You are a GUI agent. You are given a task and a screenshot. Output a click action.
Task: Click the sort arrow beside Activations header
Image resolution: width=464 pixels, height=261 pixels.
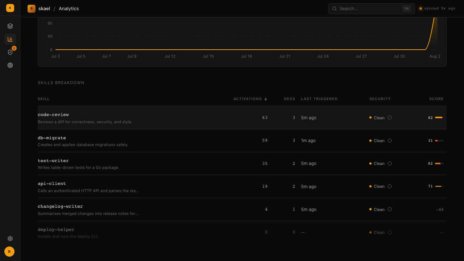tap(266, 99)
